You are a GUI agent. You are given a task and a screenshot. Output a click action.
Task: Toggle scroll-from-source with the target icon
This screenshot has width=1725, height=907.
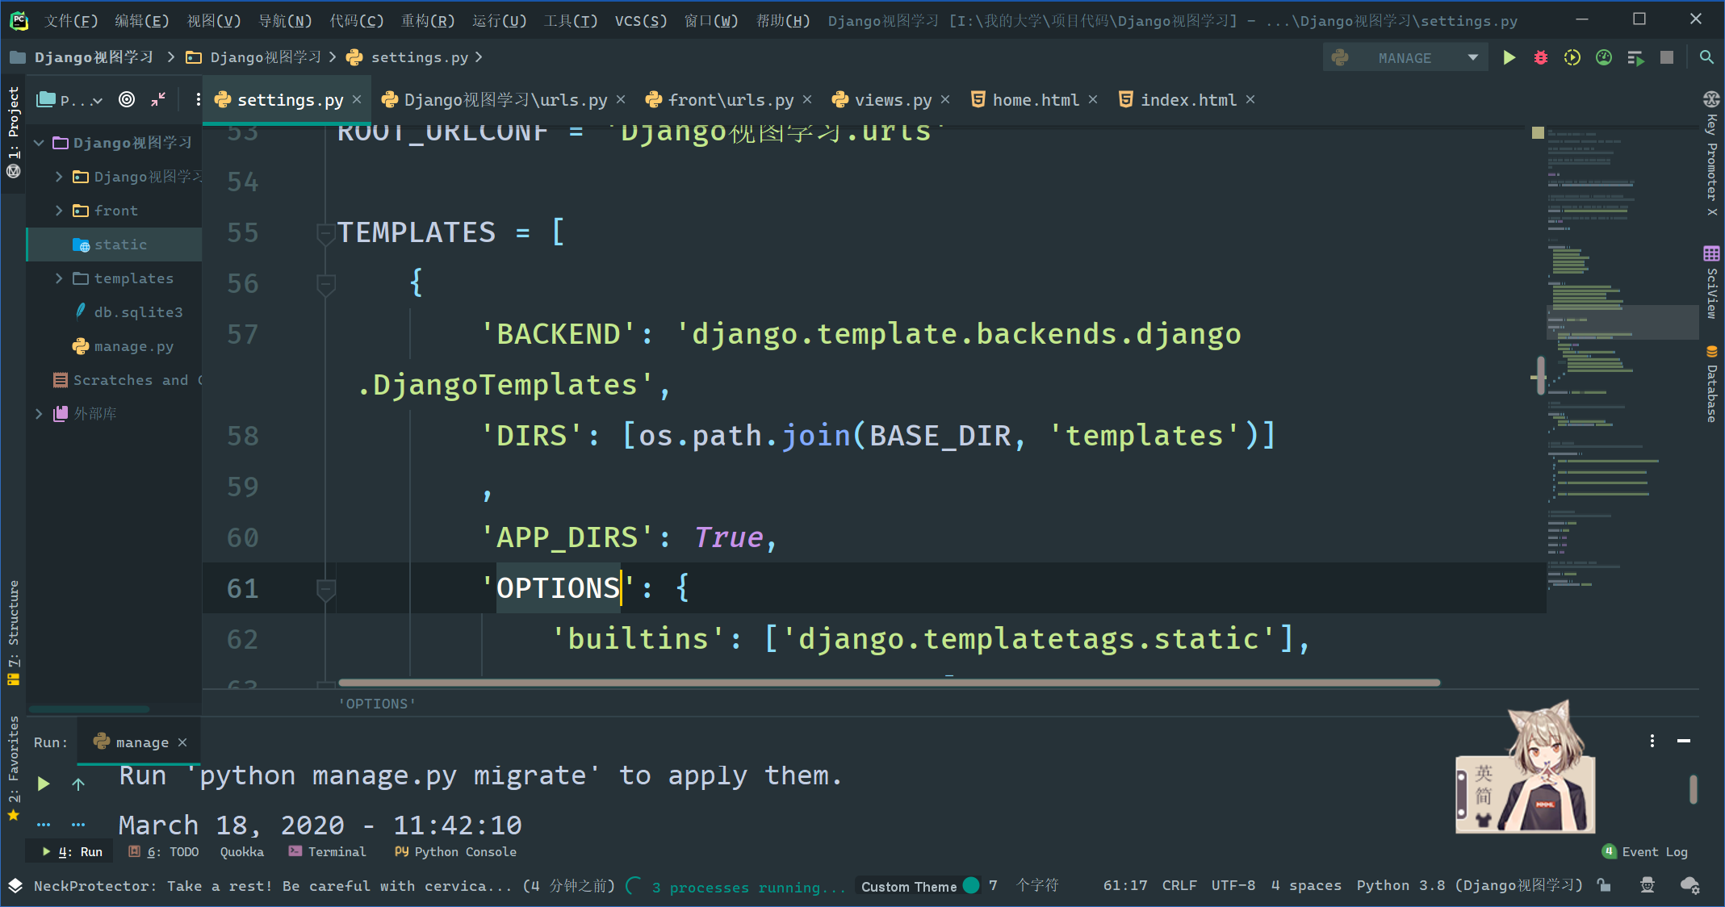pos(126,99)
